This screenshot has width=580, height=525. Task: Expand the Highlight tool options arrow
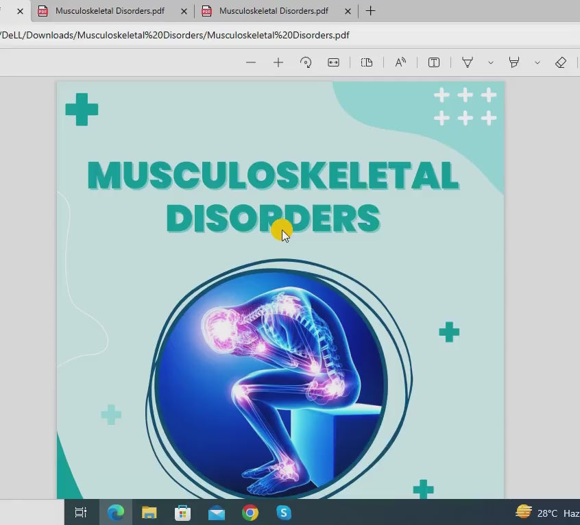pyautogui.click(x=537, y=63)
